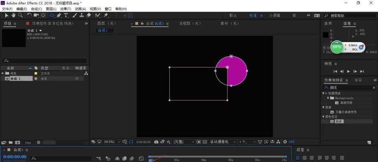
Task: Select the Clone Stamp tool
Action: [81, 15]
